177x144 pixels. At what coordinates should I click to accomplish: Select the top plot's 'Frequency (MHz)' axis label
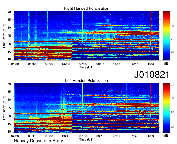4,36
